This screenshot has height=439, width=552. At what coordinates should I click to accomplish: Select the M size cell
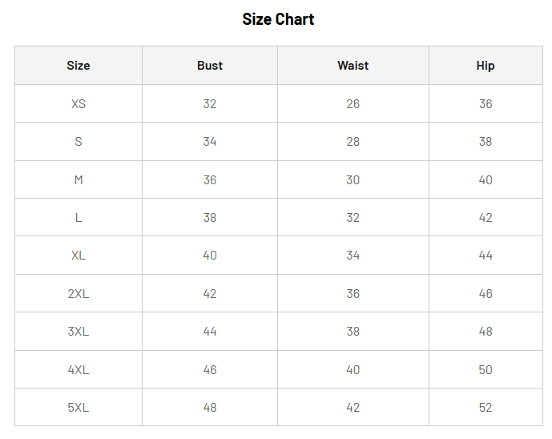[x=79, y=180]
